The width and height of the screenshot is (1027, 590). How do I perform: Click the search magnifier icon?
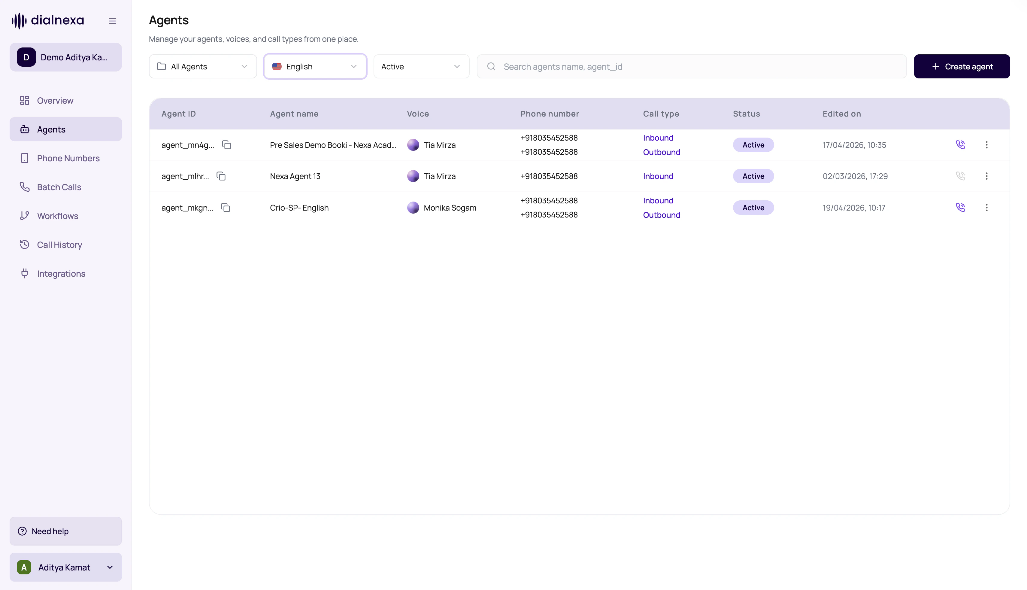coord(491,66)
